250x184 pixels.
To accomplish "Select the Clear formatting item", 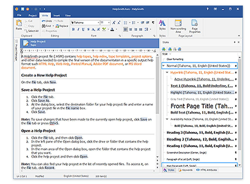I will 175,59.
